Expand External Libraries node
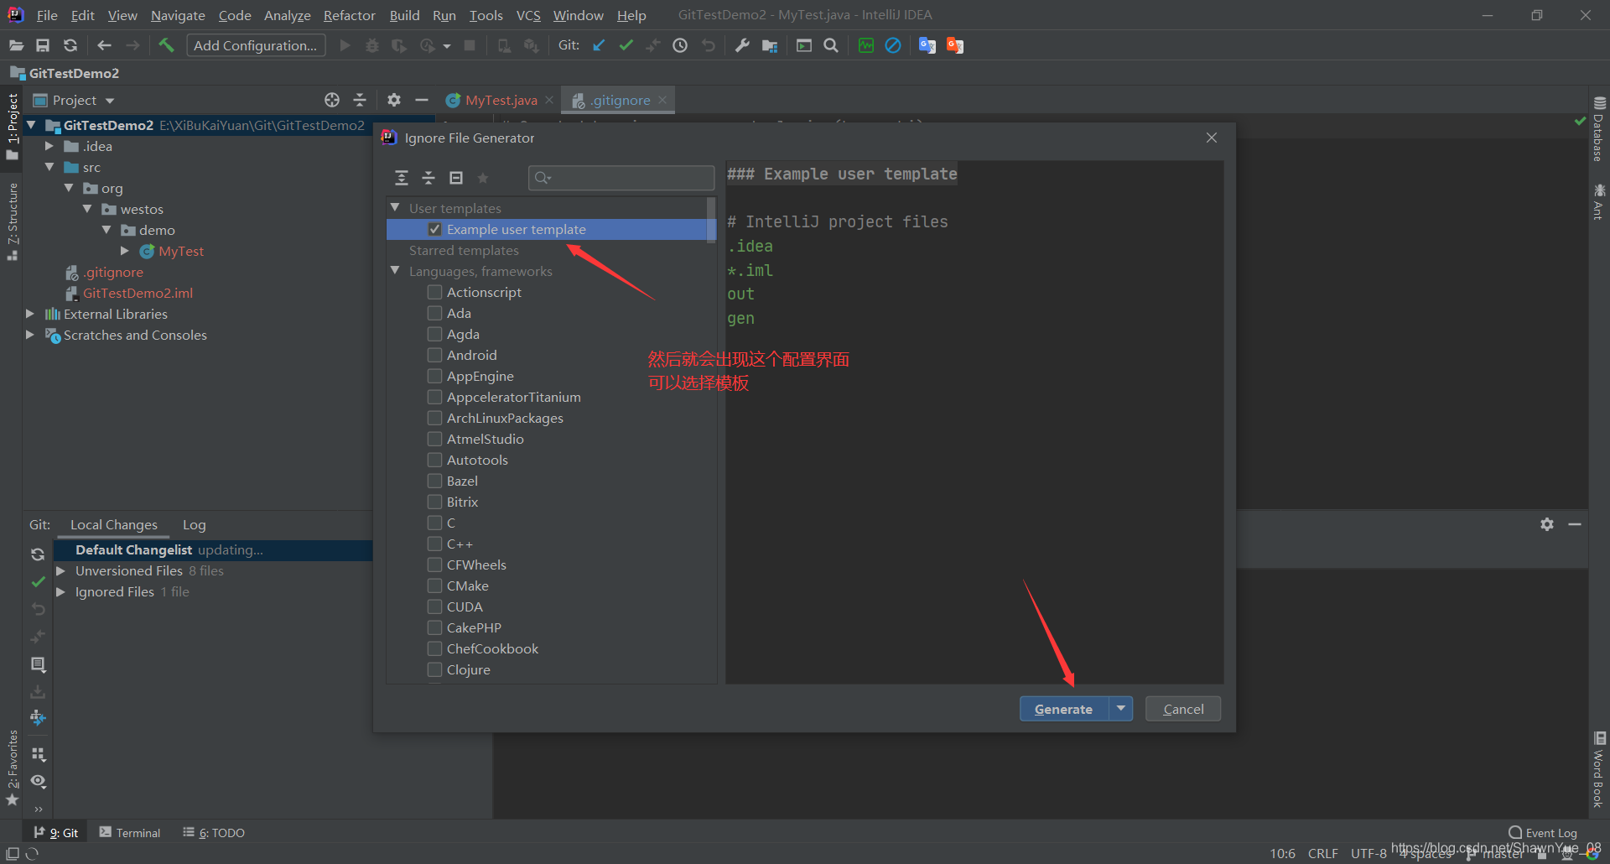 tap(30, 314)
